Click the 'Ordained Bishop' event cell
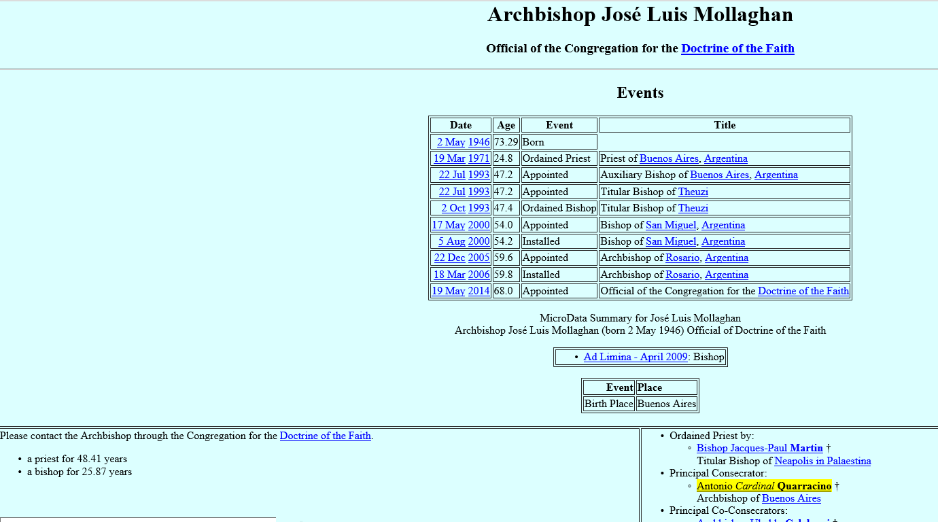Screen dimensions: 938x522 coord(559,208)
